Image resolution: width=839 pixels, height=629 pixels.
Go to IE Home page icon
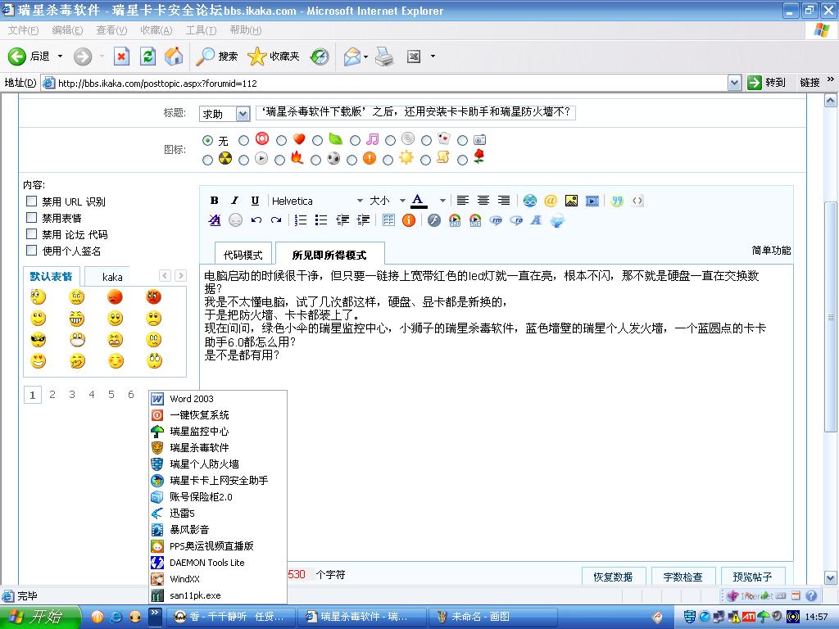[174, 57]
